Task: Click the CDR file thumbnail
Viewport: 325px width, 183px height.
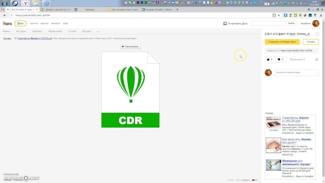Action: pos(130,90)
